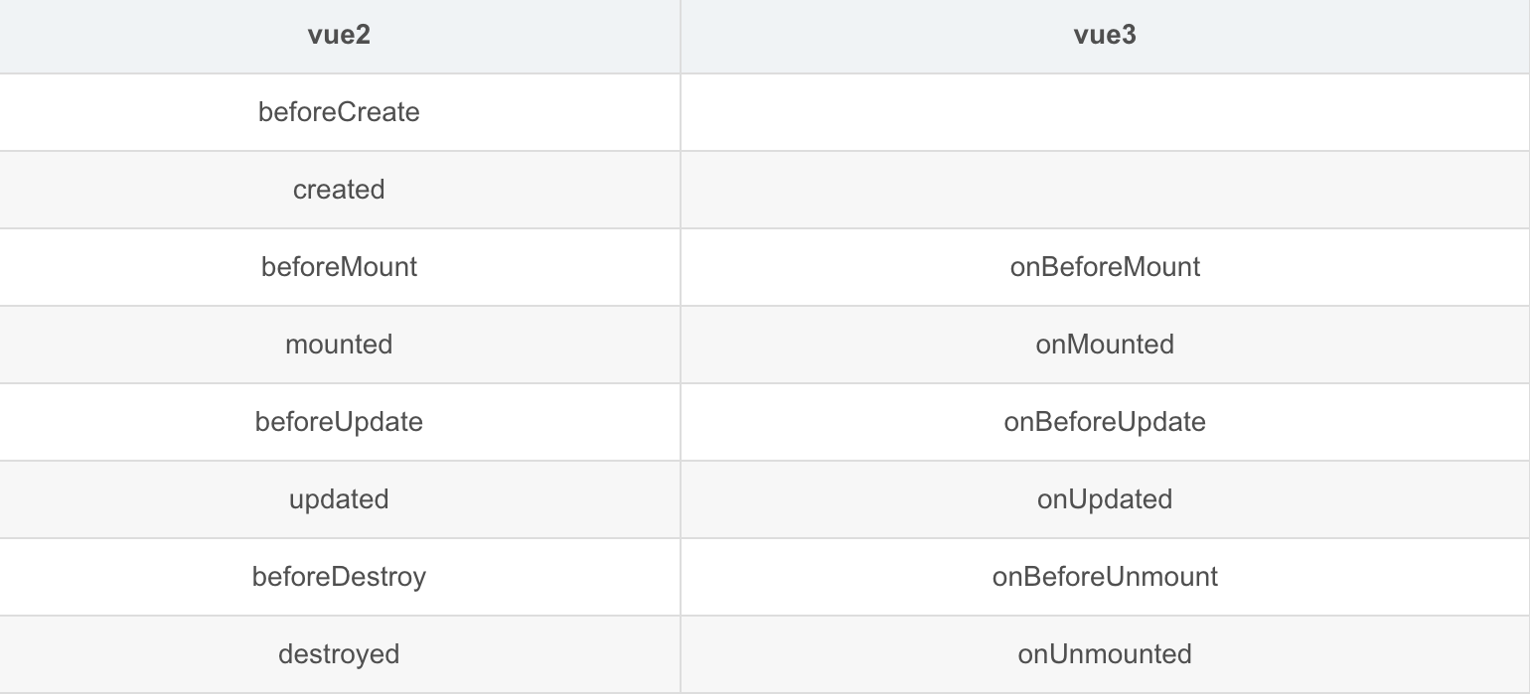Screen dimensions: 1530x697
Task: Click the vue2 column header
Action: [x=339, y=36]
